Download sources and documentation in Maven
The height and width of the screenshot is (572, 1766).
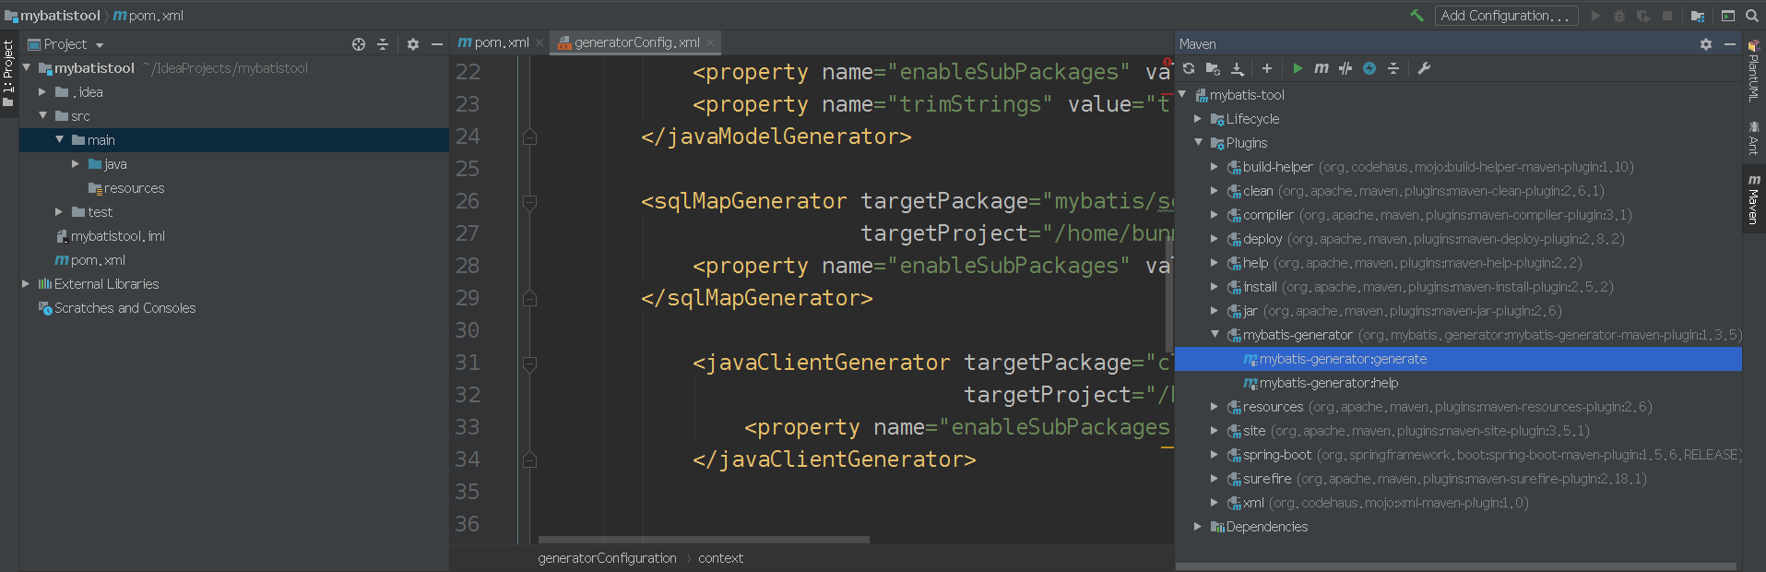pyautogui.click(x=1238, y=68)
